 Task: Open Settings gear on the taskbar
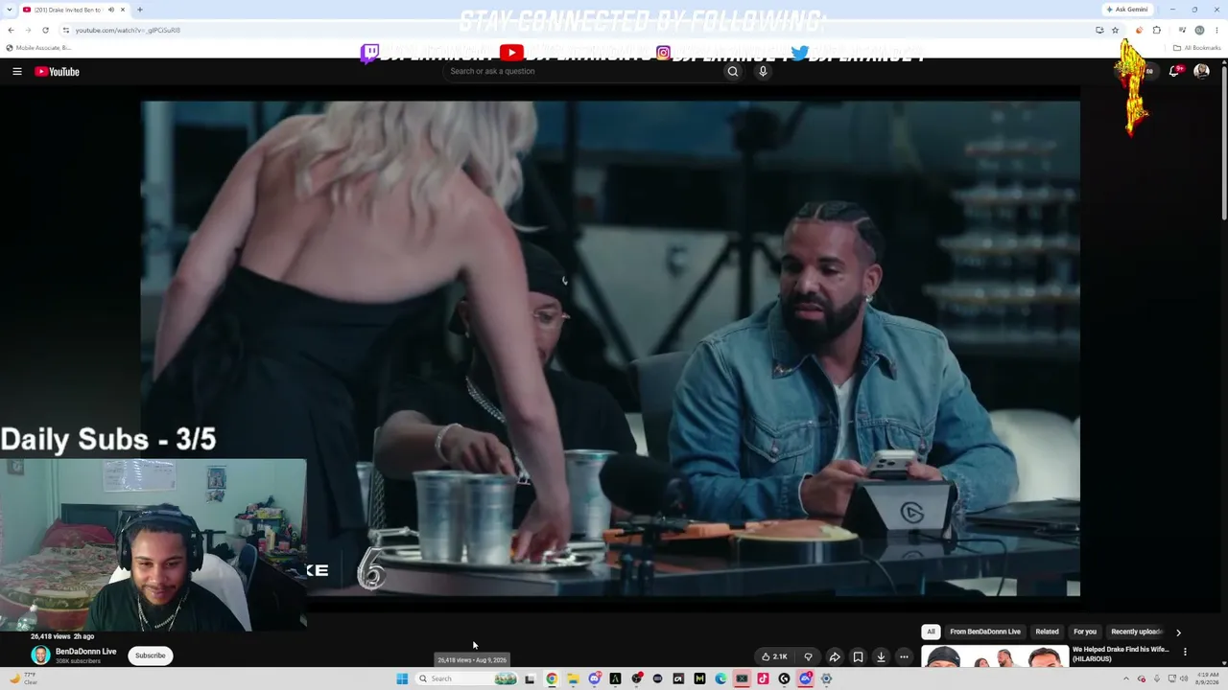826,678
